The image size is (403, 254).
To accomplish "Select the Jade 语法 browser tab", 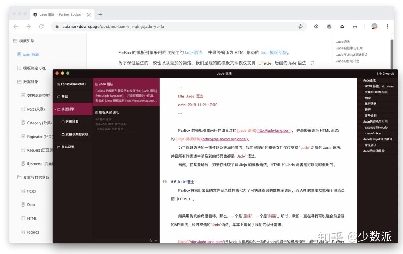I will pos(62,15).
